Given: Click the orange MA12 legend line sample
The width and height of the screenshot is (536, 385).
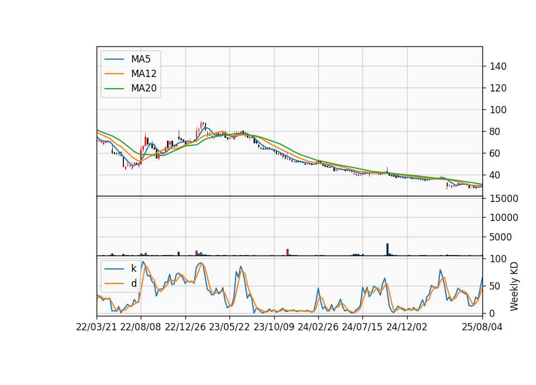Looking at the screenshot, I should coord(114,74).
